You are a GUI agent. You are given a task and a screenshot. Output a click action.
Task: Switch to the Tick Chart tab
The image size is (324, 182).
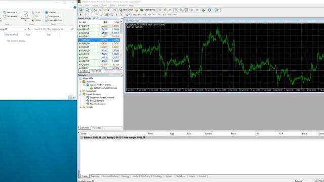coord(97,71)
